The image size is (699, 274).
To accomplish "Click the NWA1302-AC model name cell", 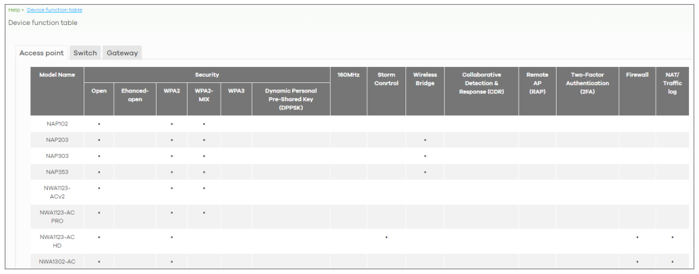I will pyautogui.click(x=57, y=262).
